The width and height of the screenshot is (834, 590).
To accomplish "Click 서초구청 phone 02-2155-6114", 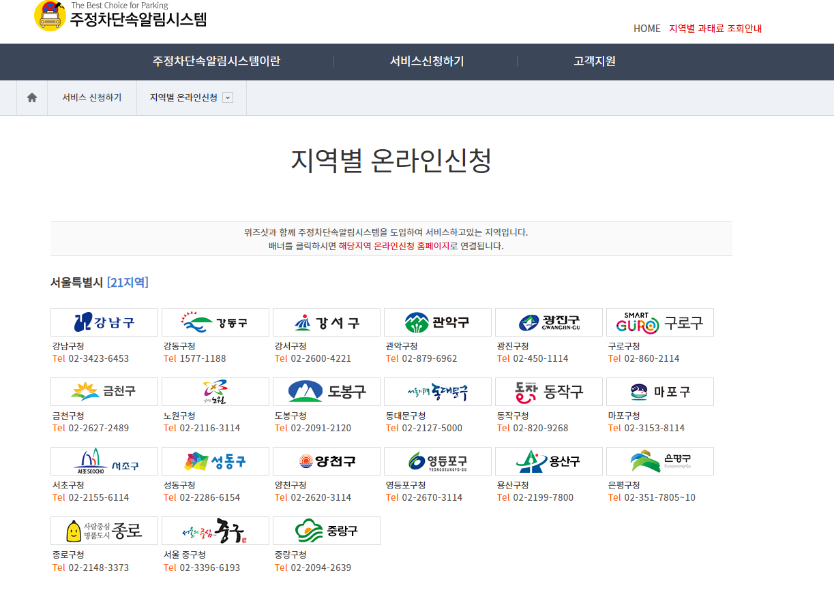I will coord(99,497).
